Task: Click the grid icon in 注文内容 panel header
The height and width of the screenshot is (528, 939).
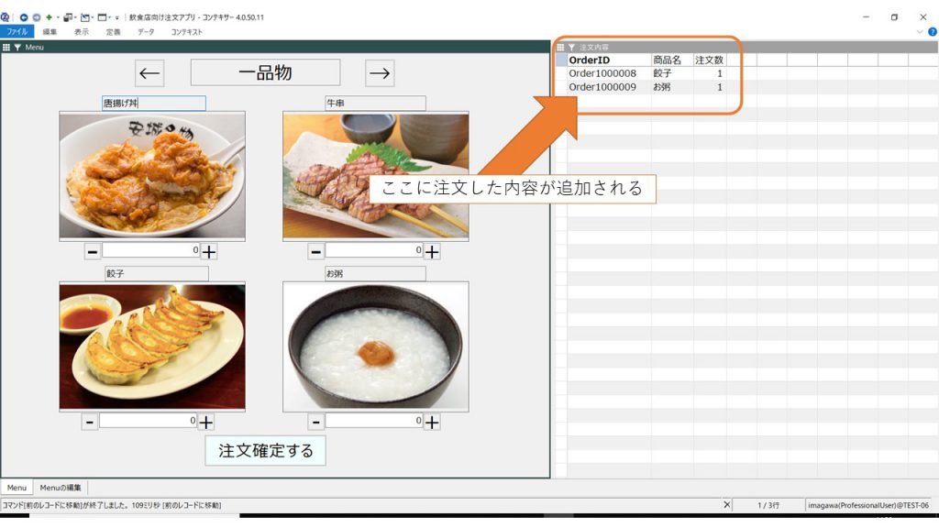Action: [x=560, y=47]
